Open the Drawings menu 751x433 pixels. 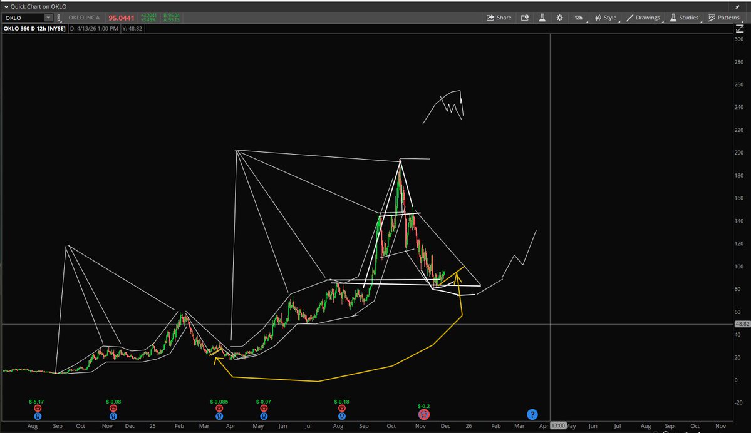pyautogui.click(x=643, y=18)
